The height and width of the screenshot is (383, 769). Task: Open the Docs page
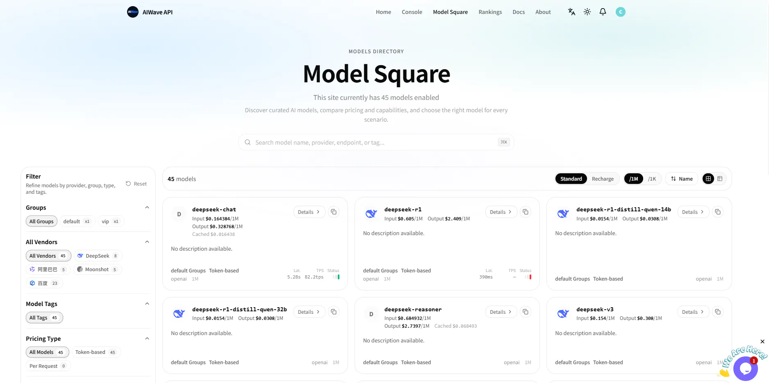tap(519, 12)
